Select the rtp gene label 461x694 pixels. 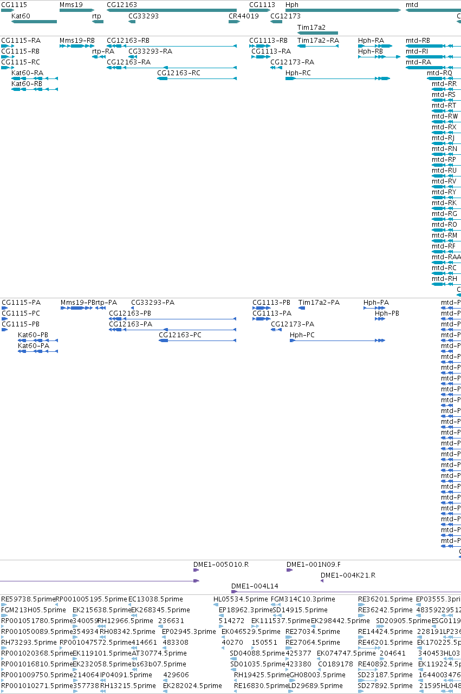(x=96, y=16)
